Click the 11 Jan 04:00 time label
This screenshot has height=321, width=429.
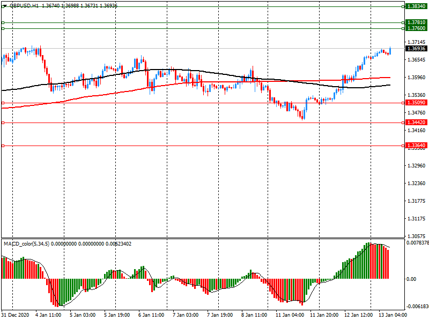pyautogui.click(x=290, y=315)
